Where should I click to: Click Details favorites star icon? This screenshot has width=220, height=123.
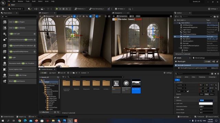point(215,73)
